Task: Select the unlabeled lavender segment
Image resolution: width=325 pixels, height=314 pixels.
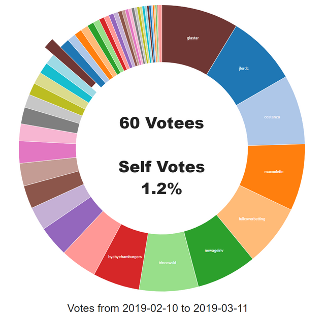Action: 60,205
